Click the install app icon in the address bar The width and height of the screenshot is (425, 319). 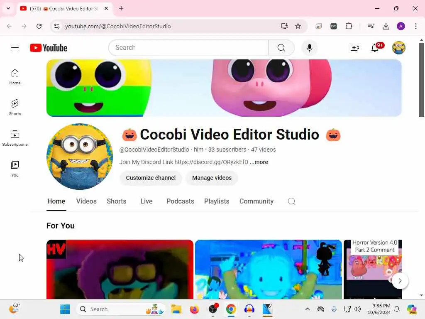[x=284, y=26]
